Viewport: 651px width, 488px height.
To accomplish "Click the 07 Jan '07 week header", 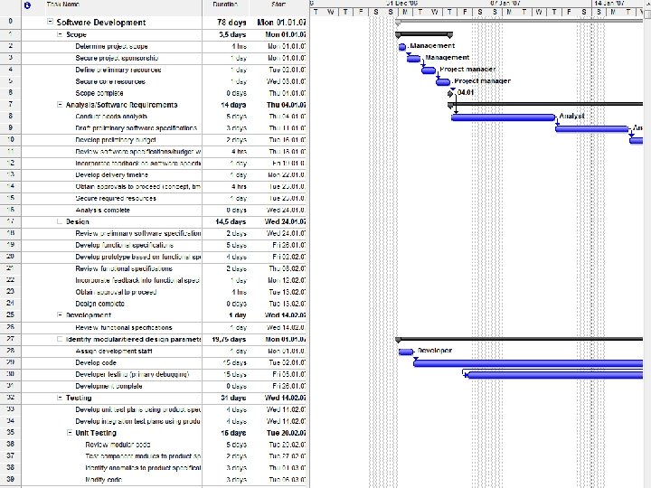I will tap(505, 4).
